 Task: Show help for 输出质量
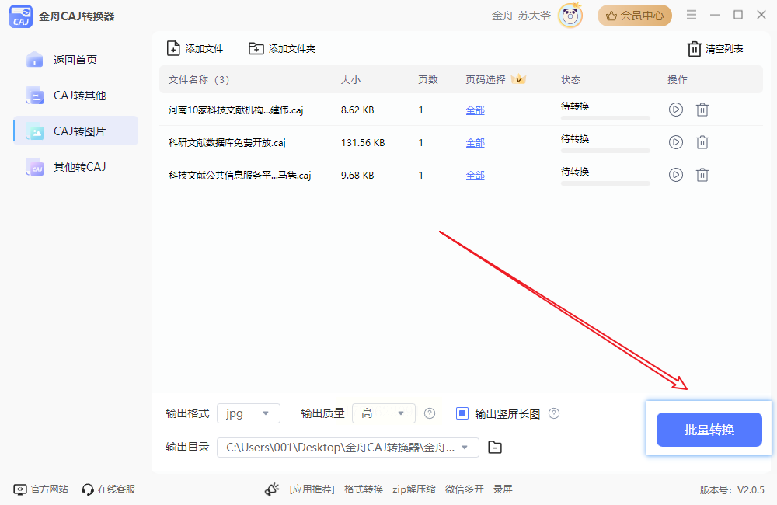[x=430, y=413]
